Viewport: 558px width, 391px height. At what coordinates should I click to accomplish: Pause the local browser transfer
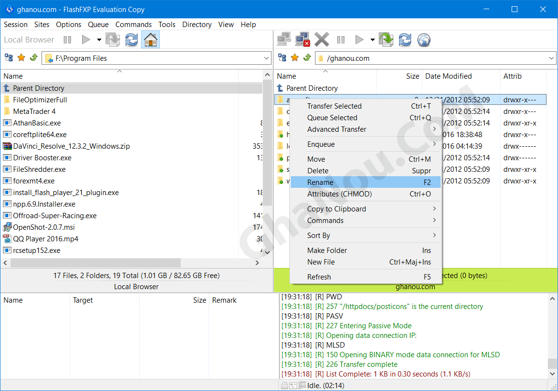click(67, 40)
